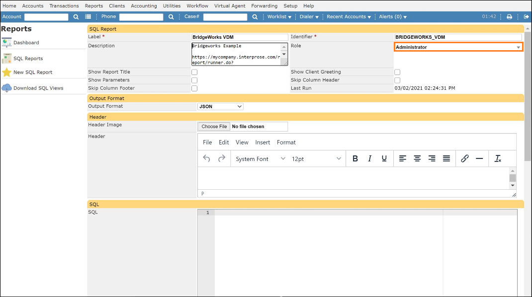Open the Clients menu

click(117, 6)
